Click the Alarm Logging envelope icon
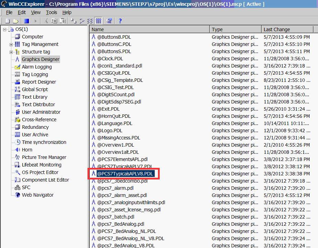Image resolution: width=318 pixels, height=248 pixels. click(x=18, y=67)
